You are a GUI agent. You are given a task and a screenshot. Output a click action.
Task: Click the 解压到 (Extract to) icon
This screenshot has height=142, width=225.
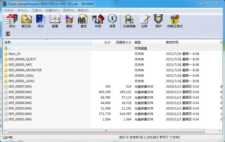26,21
